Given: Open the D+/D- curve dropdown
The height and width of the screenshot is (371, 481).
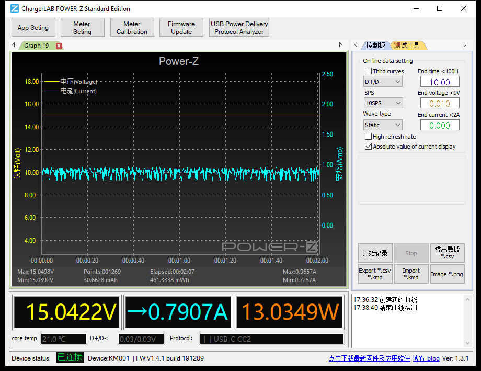Looking at the screenshot, I should point(383,82).
